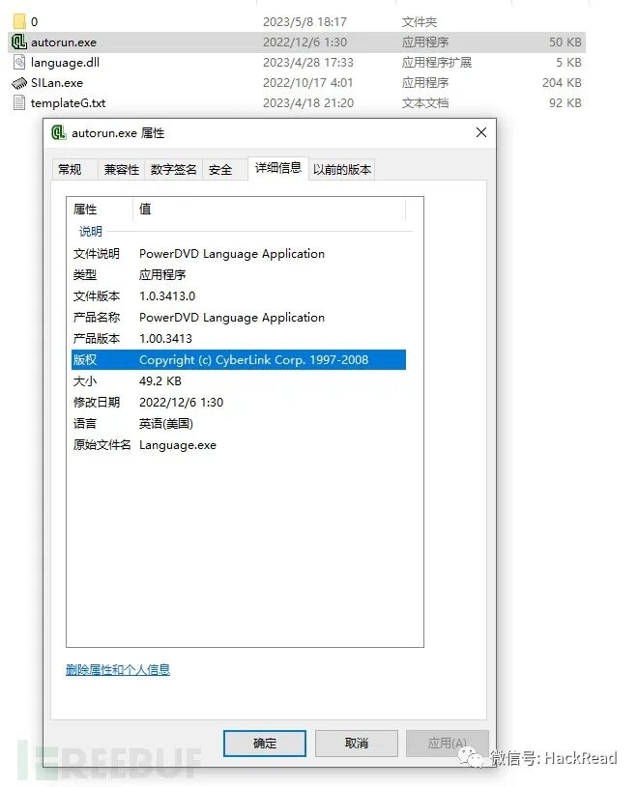Click the disabled 应用(A) button

(x=448, y=744)
